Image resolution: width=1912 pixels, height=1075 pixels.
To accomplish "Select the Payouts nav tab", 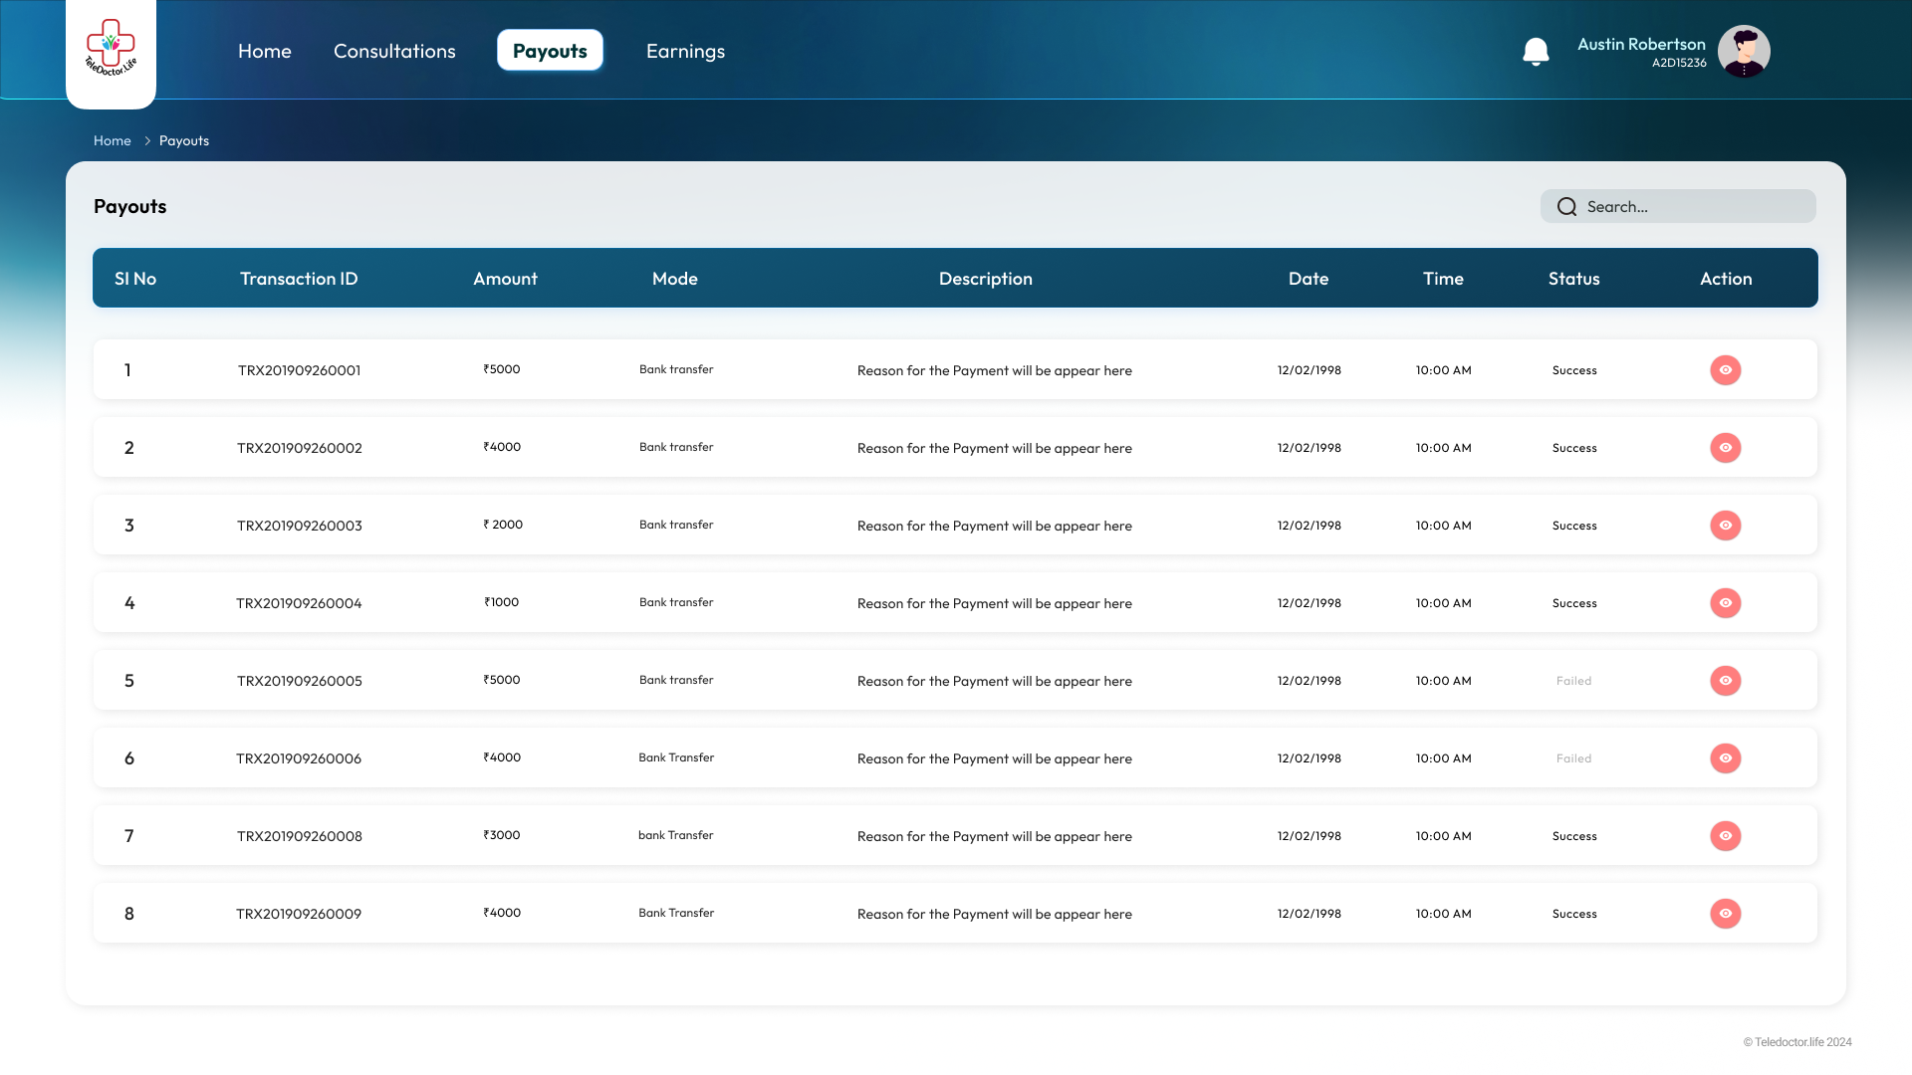I will point(550,51).
